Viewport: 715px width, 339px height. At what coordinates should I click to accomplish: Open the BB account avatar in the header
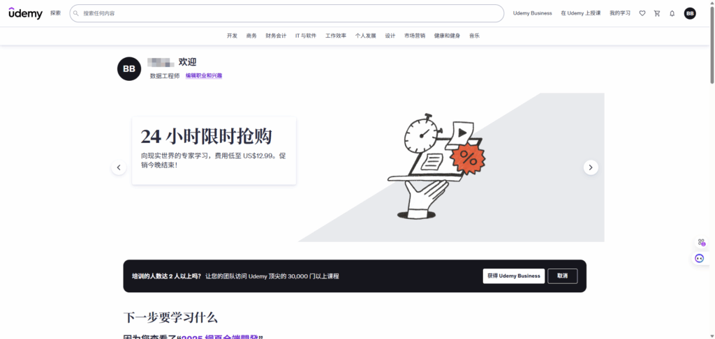click(x=690, y=13)
